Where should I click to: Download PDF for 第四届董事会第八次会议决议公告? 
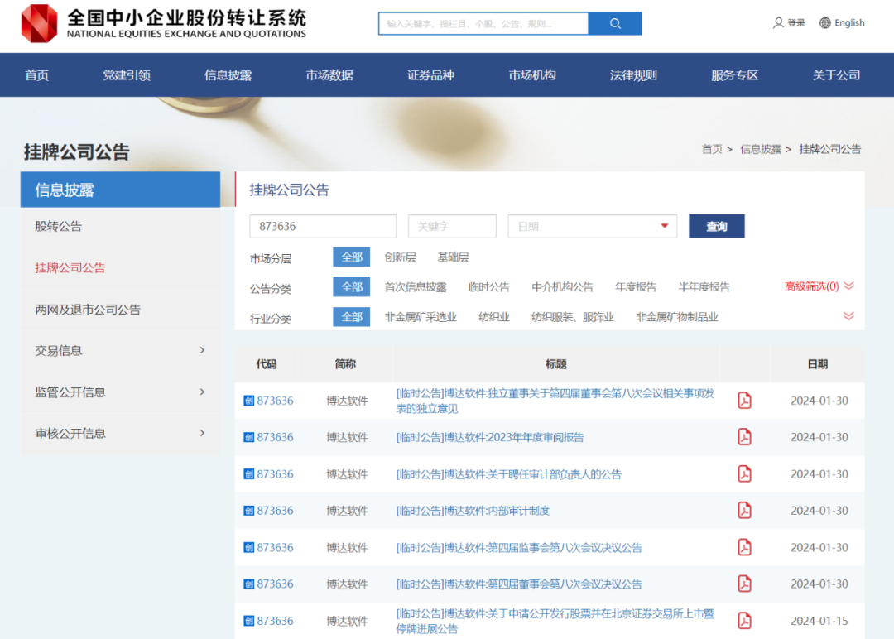[x=744, y=584]
